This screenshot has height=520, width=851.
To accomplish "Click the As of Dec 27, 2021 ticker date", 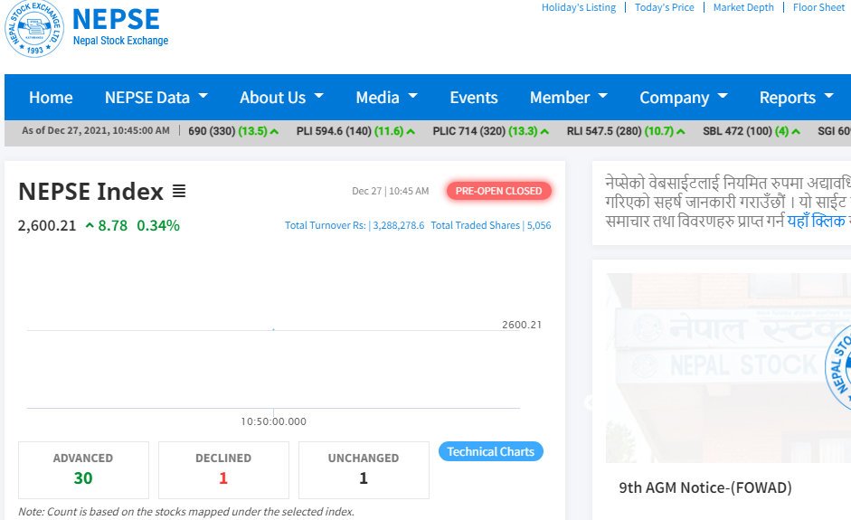I will tap(96, 131).
